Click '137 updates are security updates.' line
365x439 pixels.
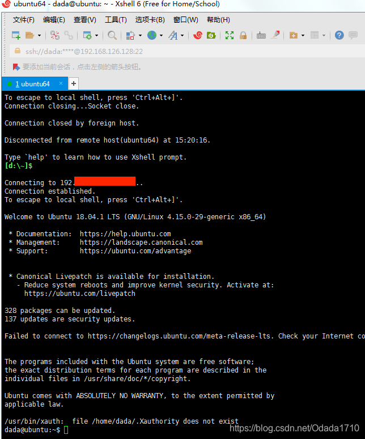70,319
